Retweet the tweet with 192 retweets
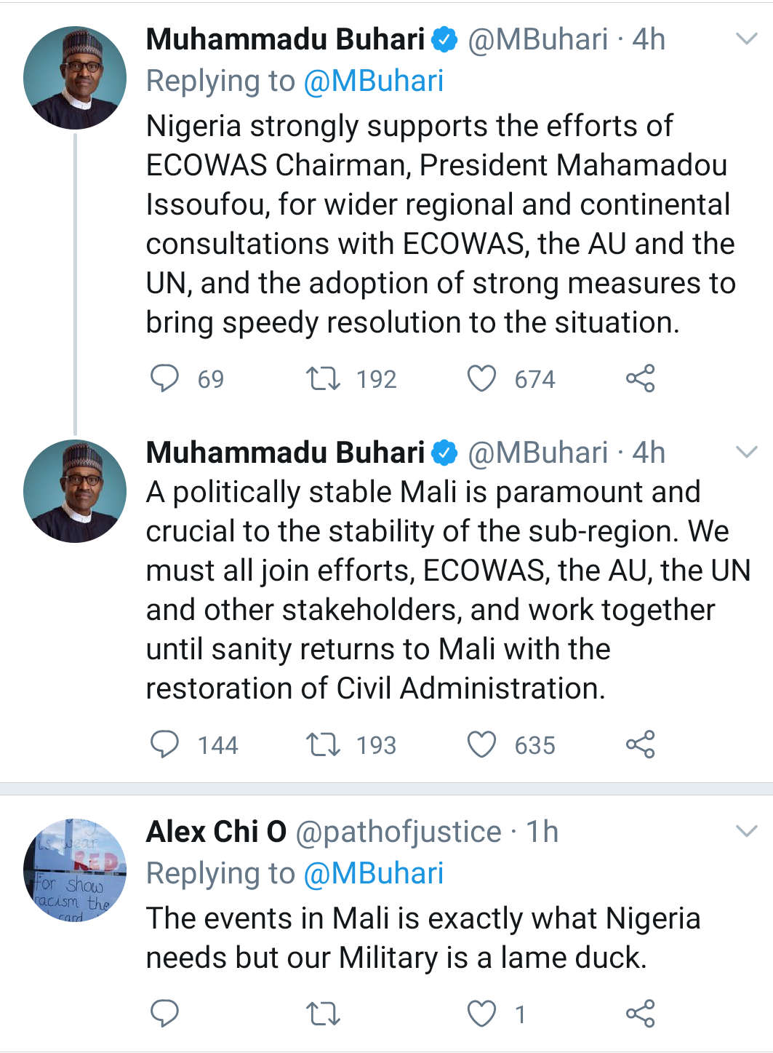 point(323,378)
